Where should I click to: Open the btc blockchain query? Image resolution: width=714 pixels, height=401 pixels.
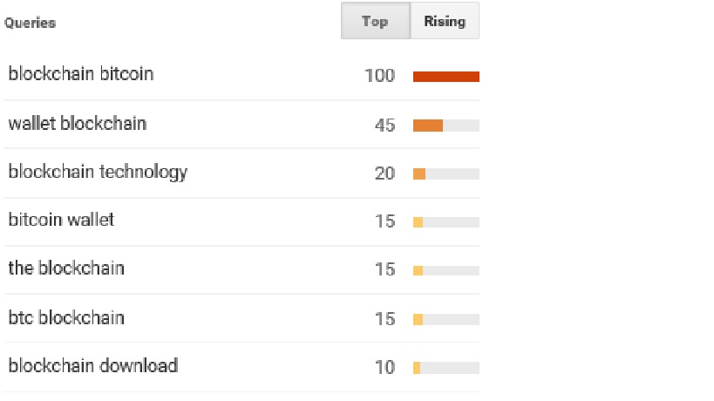pos(66,317)
